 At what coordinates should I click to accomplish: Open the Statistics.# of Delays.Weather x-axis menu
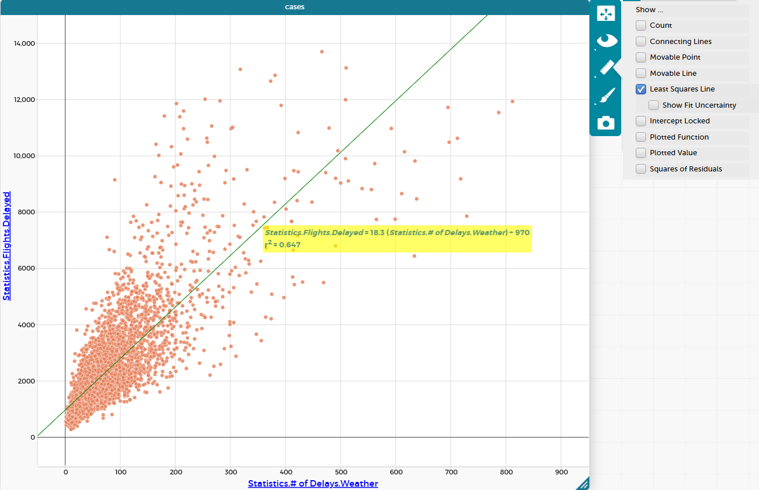tap(313, 483)
